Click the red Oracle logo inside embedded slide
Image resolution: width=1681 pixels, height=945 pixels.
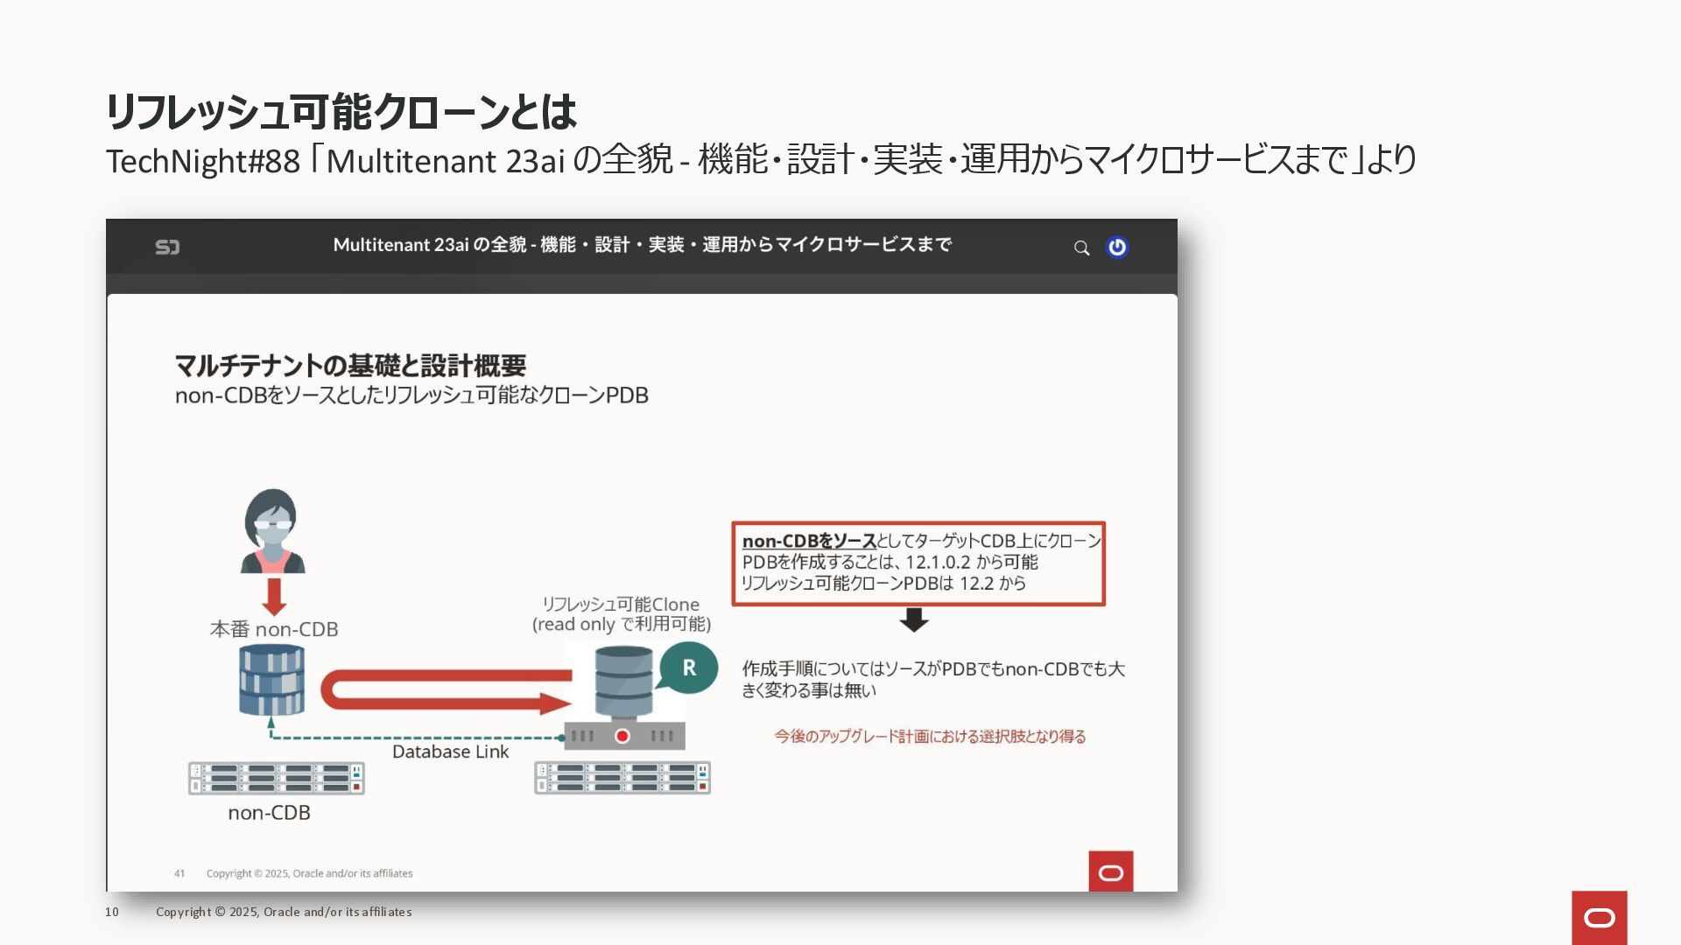[x=1110, y=871]
